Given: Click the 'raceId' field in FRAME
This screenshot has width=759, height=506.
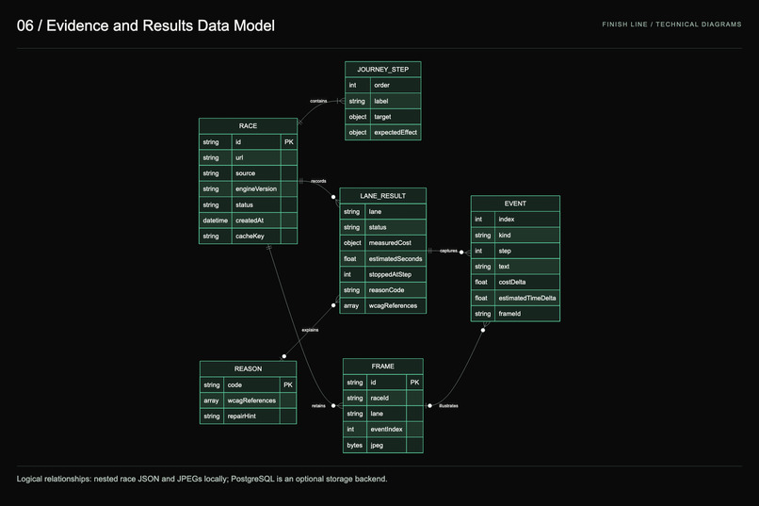Looking at the screenshot, I should click(387, 398).
